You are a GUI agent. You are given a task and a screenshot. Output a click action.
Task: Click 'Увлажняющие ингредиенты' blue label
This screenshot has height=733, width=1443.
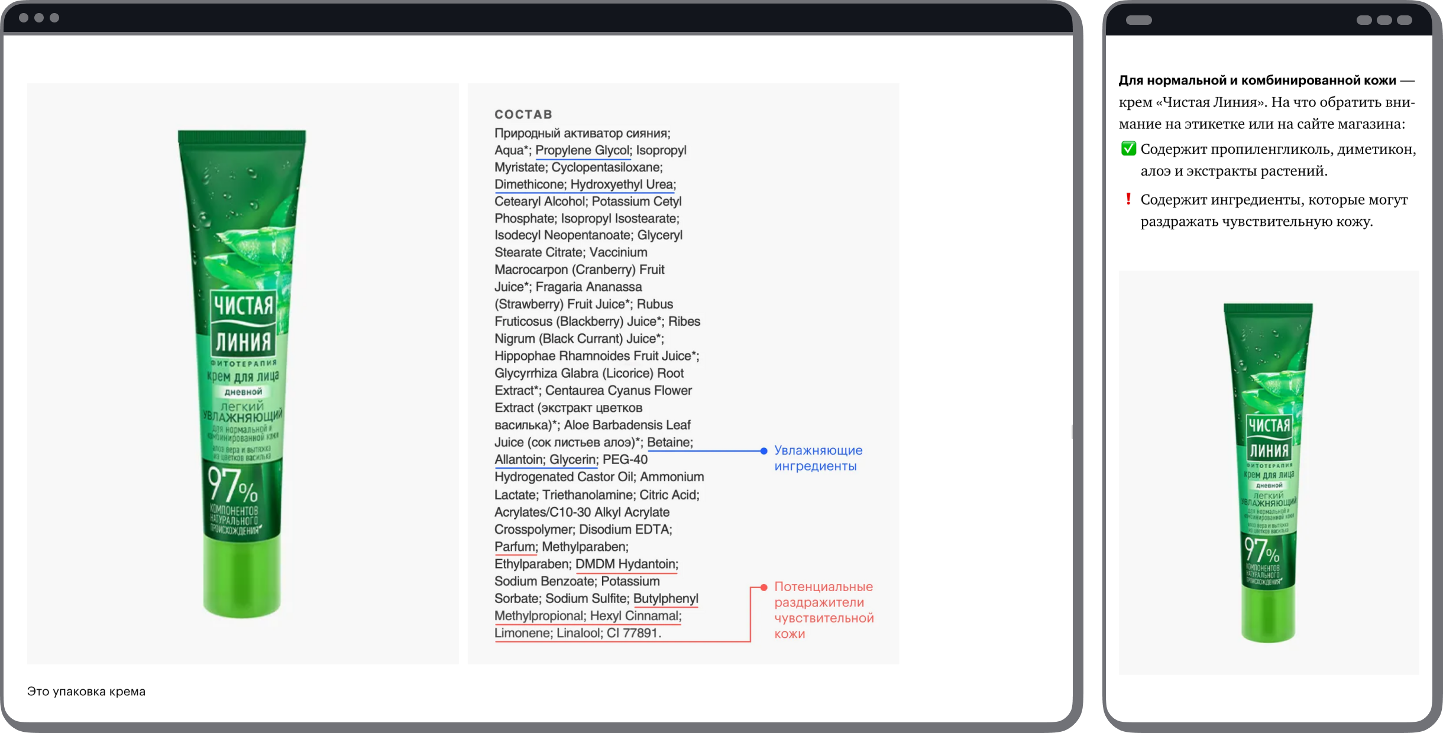tap(818, 458)
